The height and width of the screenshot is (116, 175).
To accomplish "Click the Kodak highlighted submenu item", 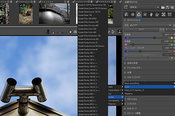I will [x=116, y=97].
